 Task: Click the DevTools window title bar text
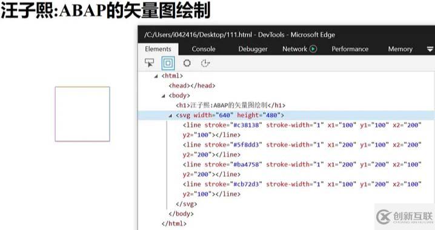coord(239,35)
